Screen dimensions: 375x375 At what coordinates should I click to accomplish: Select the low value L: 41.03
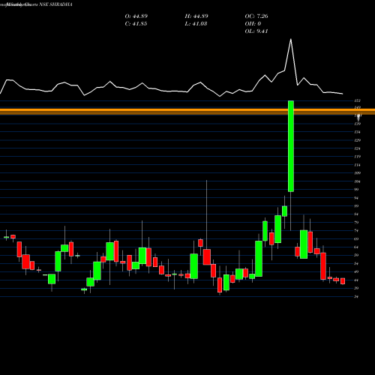(x=196, y=24)
